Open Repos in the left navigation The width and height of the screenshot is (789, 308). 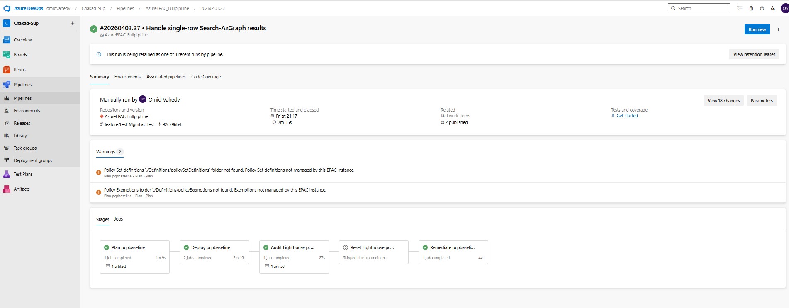tap(19, 70)
